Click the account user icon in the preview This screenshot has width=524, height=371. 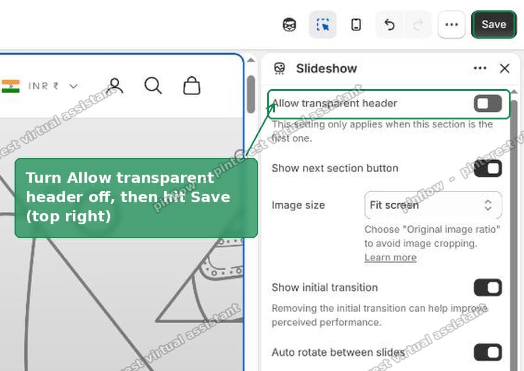tap(115, 86)
